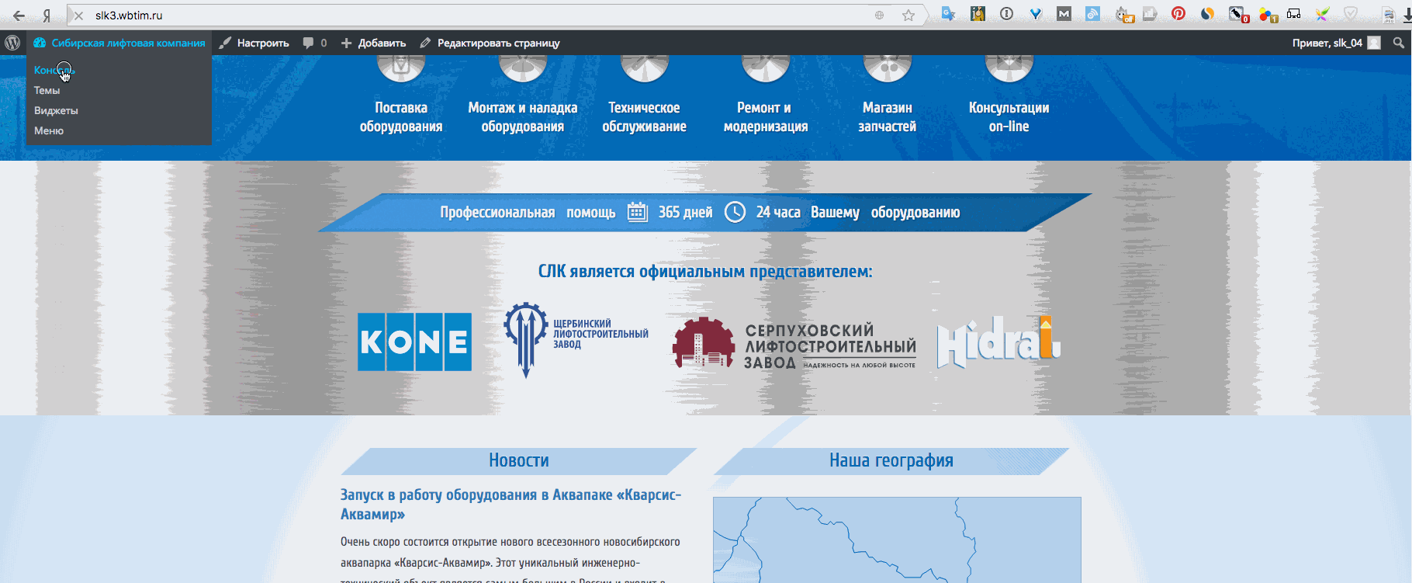Click the extension icon with 'off' badge

click(x=1124, y=14)
